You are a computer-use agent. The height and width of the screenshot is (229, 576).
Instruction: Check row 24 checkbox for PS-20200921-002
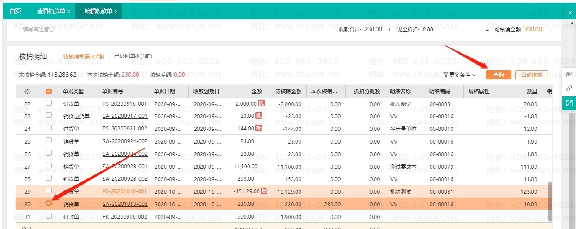point(48,128)
